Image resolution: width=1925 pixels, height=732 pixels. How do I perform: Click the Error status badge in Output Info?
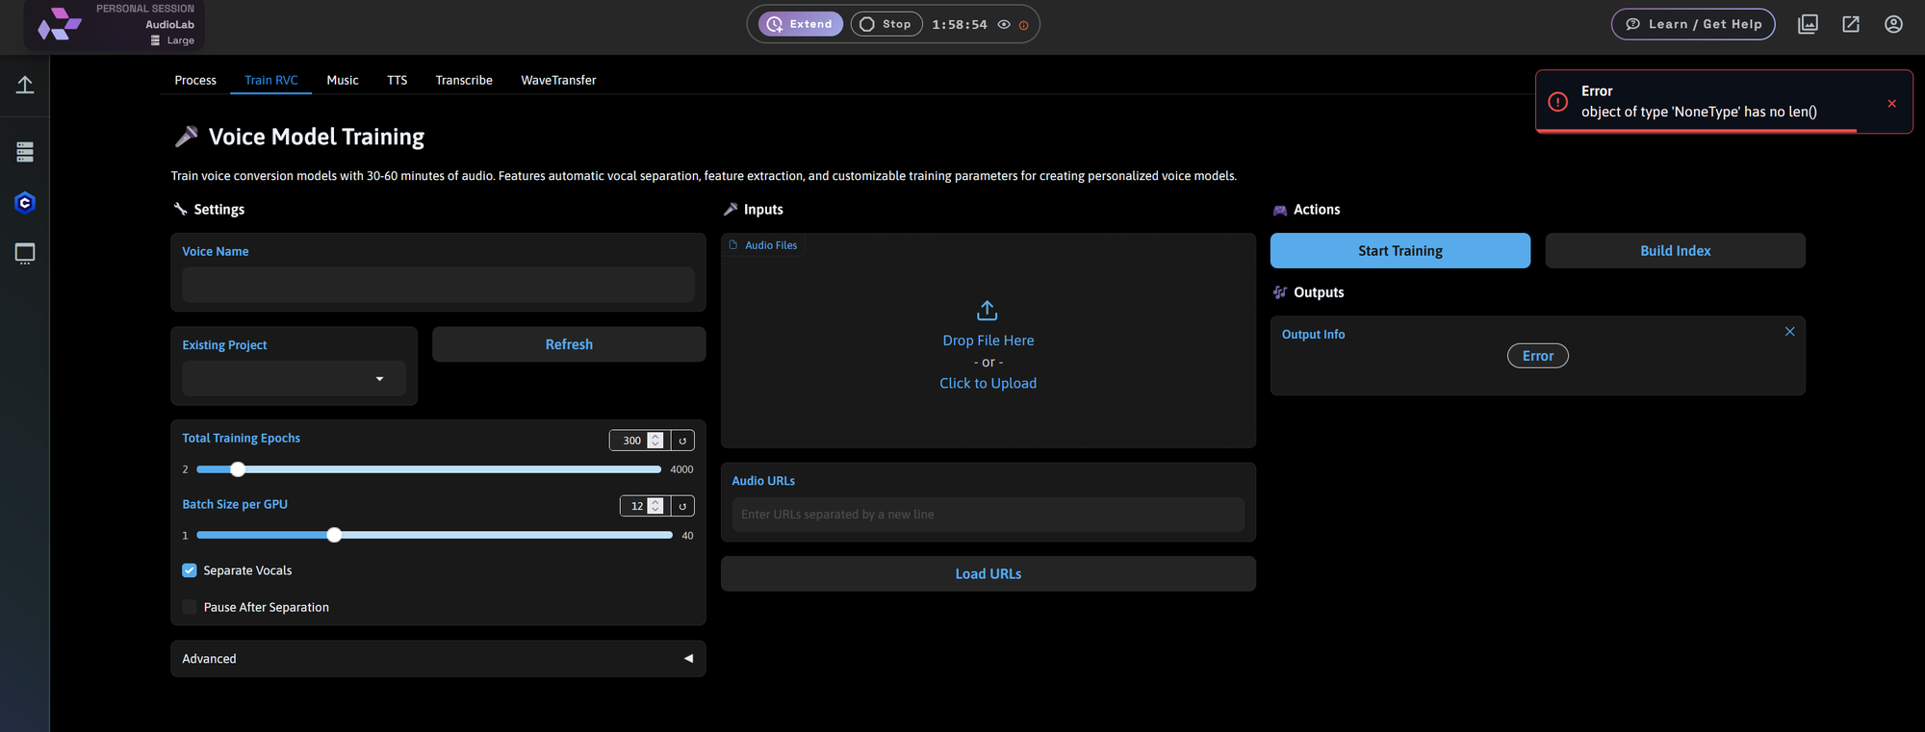[x=1537, y=356]
